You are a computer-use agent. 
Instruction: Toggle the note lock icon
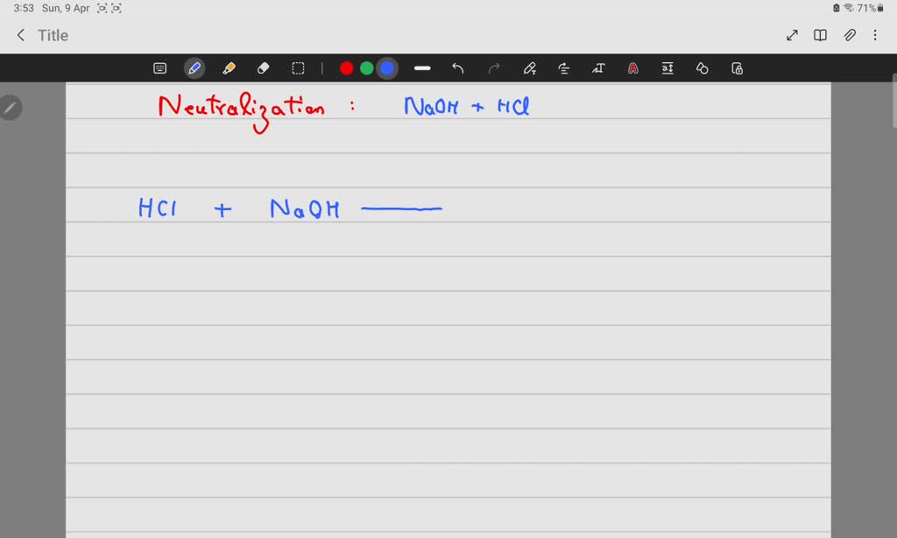(x=737, y=67)
